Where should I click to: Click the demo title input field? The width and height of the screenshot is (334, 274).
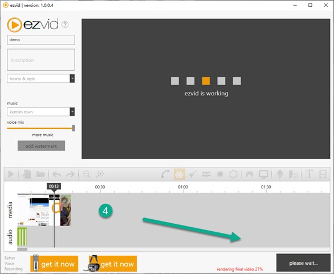(x=41, y=40)
